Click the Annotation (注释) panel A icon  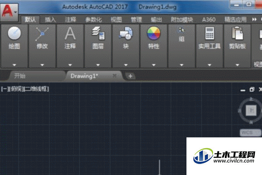pyautogui.click(x=70, y=34)
